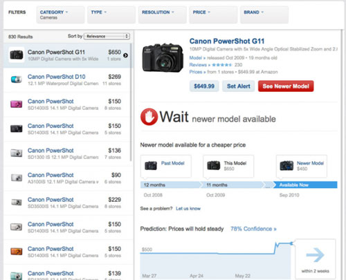Click the Newer Model link
346x280 pixels.
pos(310,163)
